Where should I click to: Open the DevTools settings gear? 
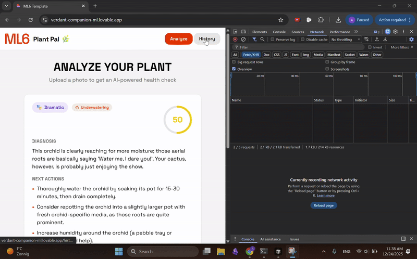point(396,32)
